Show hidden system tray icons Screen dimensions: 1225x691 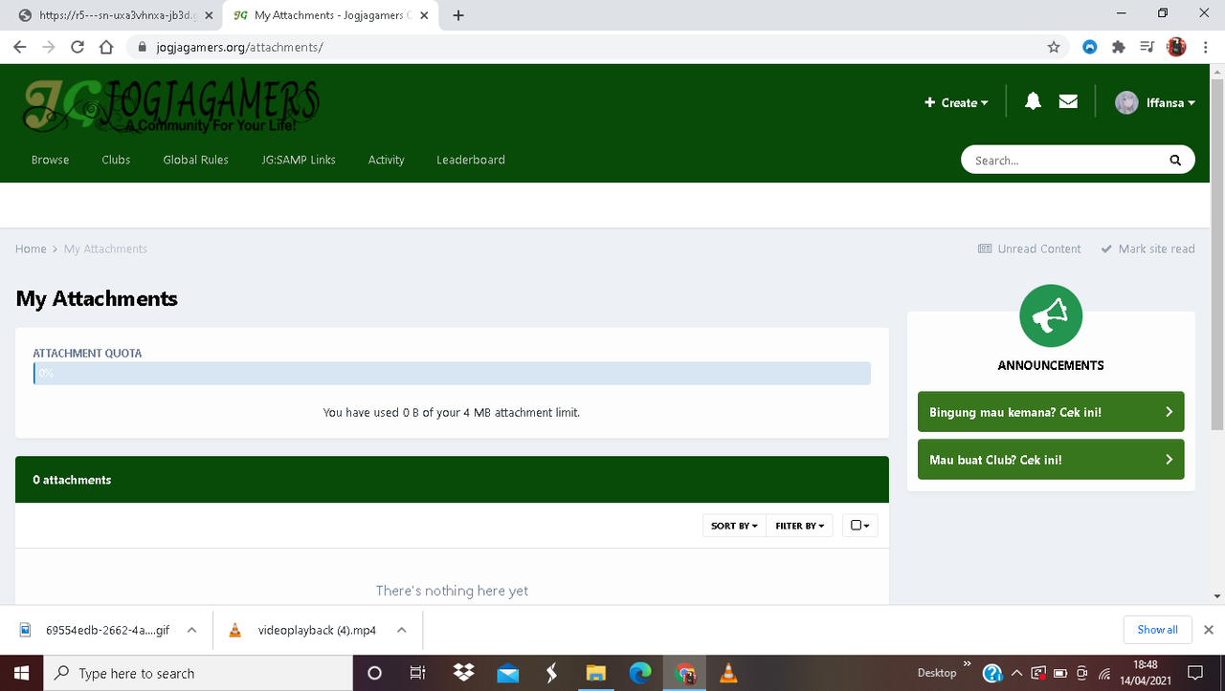1016,673
